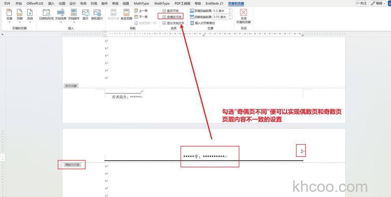Insert alignment tab via 插入对齐制表位

click(x=202, y=23)
